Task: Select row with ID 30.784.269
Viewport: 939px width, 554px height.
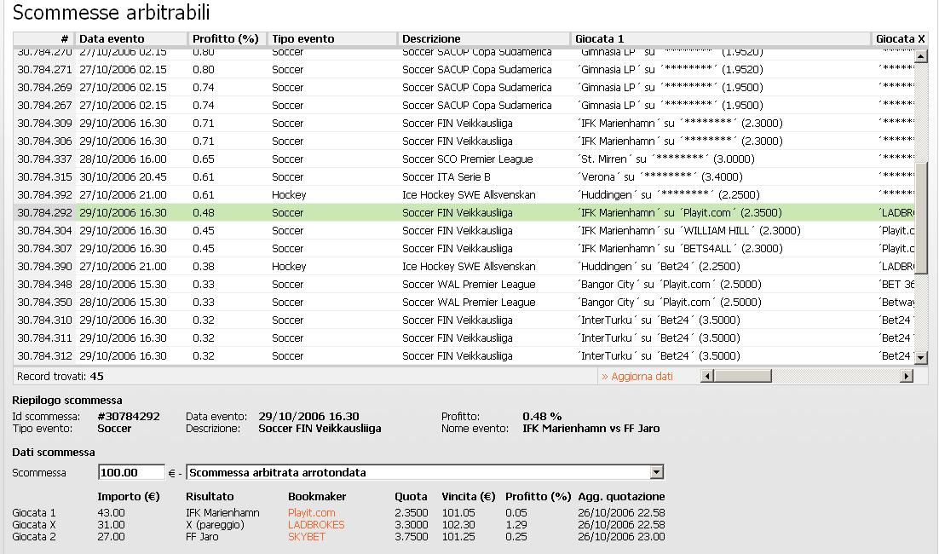Action: (x=464, y=88)
